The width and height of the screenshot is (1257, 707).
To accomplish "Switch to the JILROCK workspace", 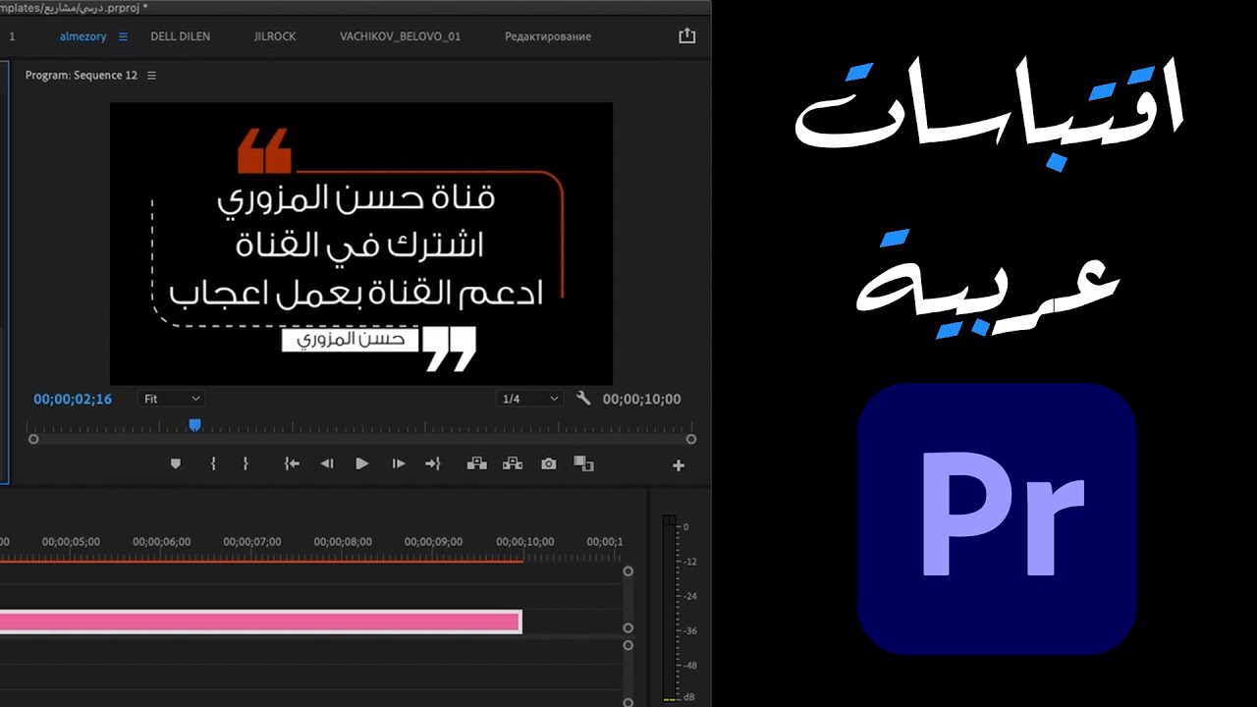I will click(x=275, y=36).
